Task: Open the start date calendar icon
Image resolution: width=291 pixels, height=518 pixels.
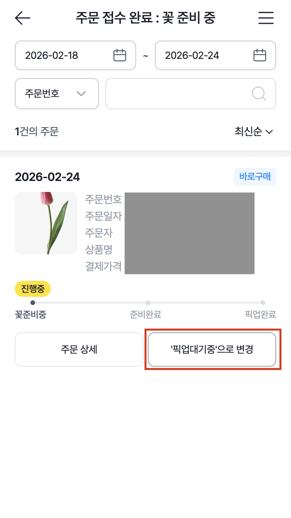Action: pos(120,55)
